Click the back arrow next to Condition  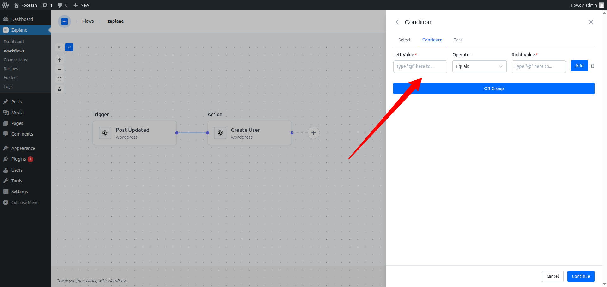click(x=397, y=22)
